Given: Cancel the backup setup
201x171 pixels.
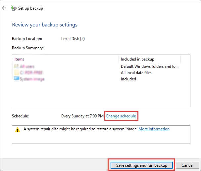Looking at the screenshot, I should click(x=187, y=165).
